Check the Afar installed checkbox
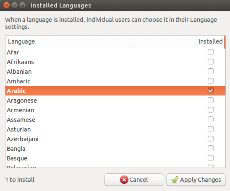This screenshot has height=191, width=230. coord(211,52)
